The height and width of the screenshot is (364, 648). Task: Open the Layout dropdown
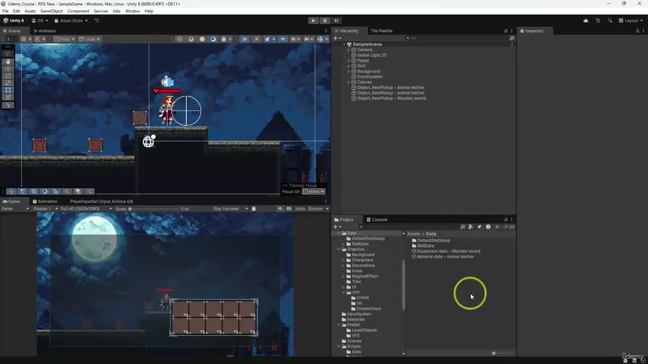pyautogui.click(x=631, y=21)
